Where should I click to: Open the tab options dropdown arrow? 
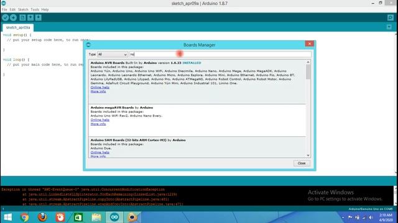coord(389,27)
